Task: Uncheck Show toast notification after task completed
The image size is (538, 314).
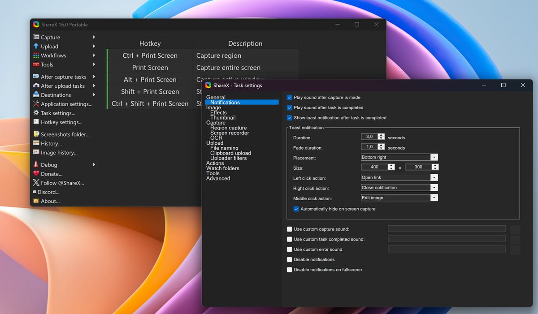Action: pos(290,118)
